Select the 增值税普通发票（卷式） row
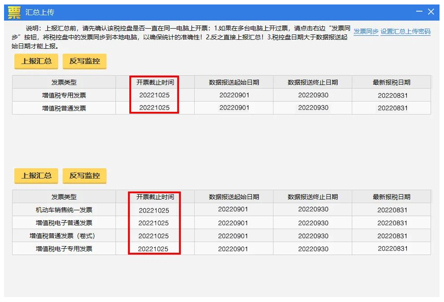The image size is (444, 302). click(64, 236)
